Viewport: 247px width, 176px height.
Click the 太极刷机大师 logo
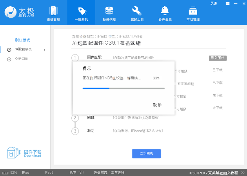(19, 12)
